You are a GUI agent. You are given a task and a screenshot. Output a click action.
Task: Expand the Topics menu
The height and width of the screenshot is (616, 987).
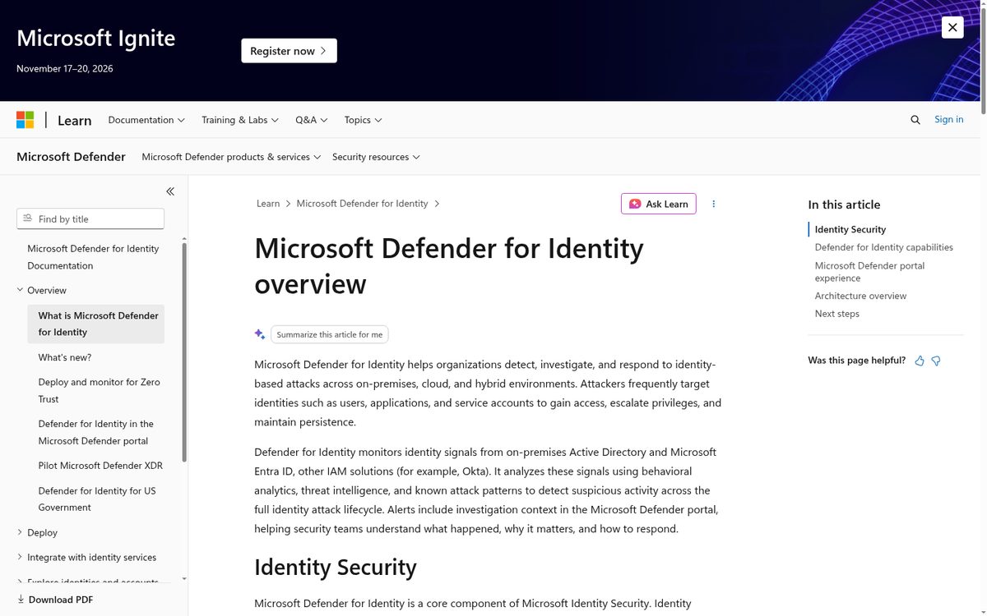click(364, 120)
